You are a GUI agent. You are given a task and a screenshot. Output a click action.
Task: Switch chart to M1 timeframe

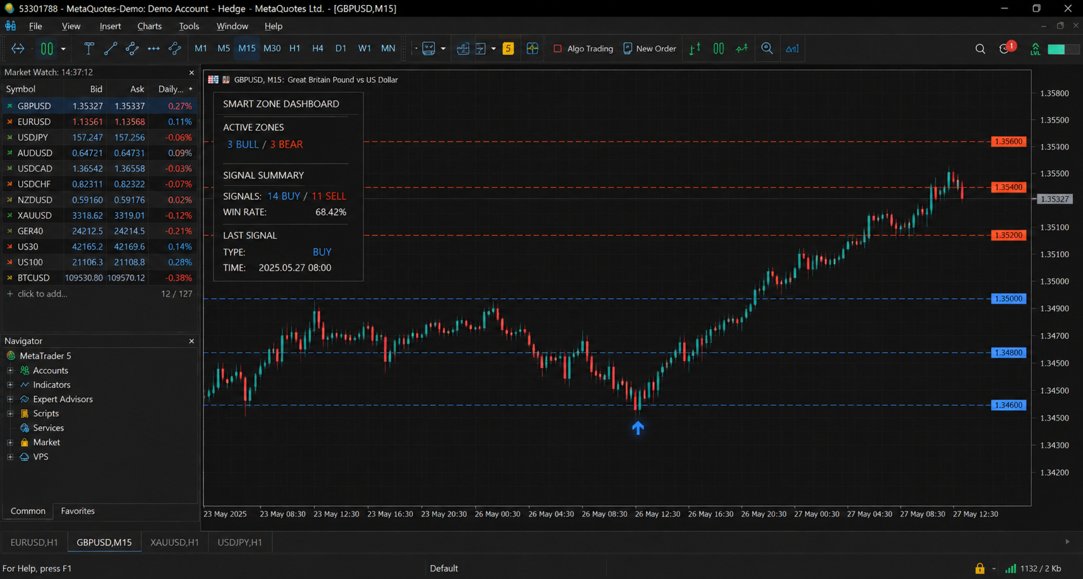(201, 49)
